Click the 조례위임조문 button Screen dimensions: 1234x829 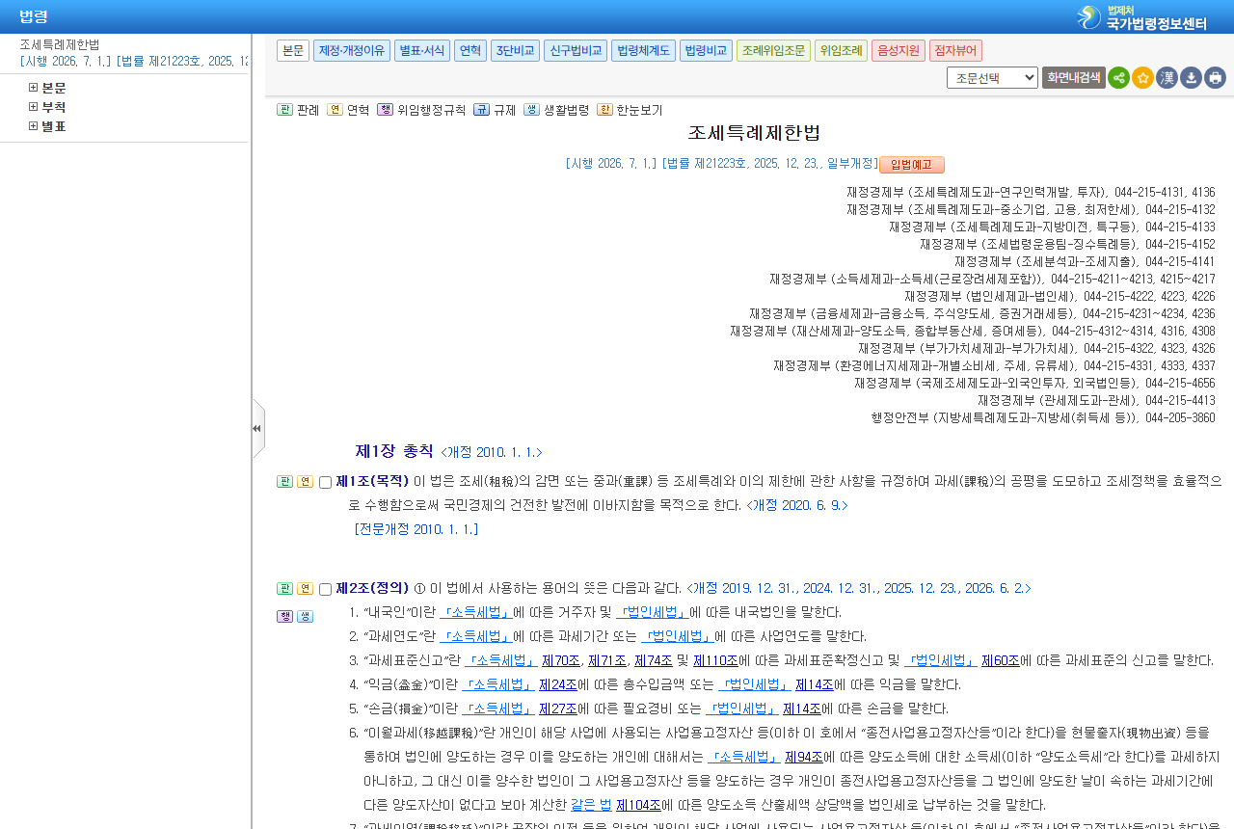(x=773, y=51)
